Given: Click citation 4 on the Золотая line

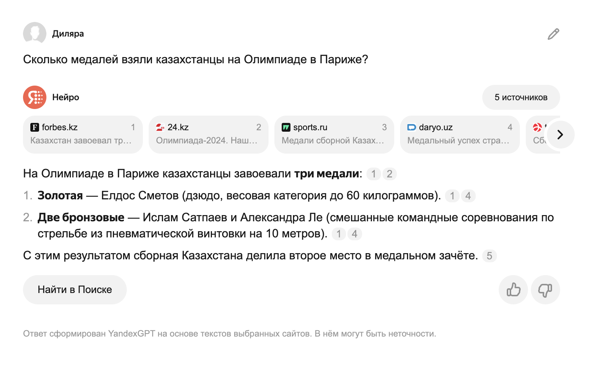Looking at the screenshot, I should coord(468,196).
